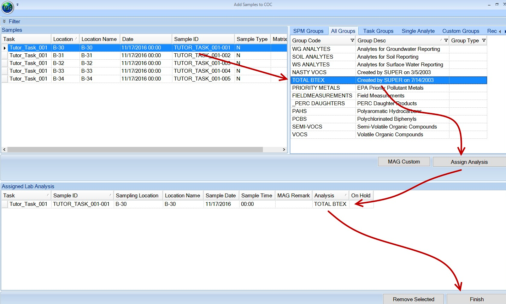Open the Group Desc column filter icon

coord(446,41)
